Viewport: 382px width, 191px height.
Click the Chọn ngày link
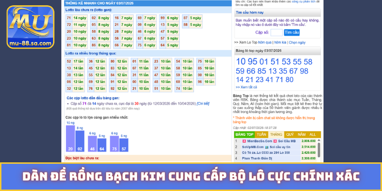[297, 42]
